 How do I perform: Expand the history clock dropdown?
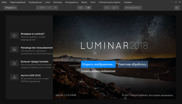pos(115,8)
